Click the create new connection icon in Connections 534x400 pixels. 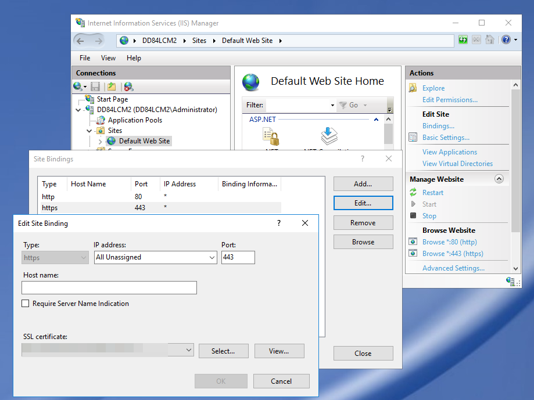78,87
